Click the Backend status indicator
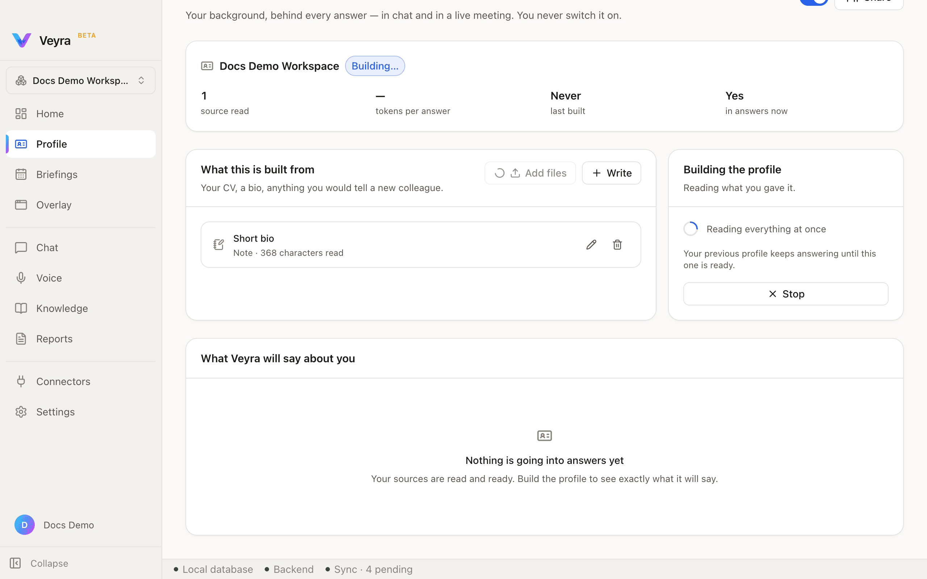The image size is (927, 579). tap(289, 570)
